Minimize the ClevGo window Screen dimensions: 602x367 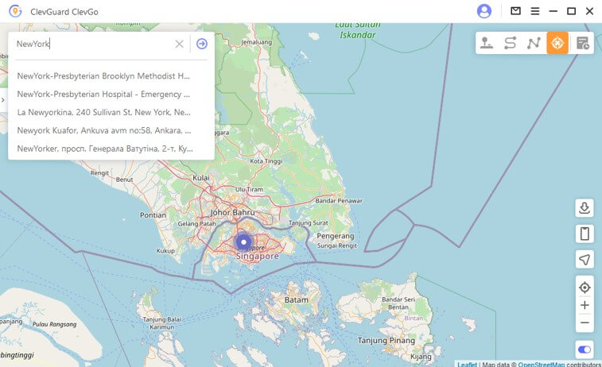[553, 11]
